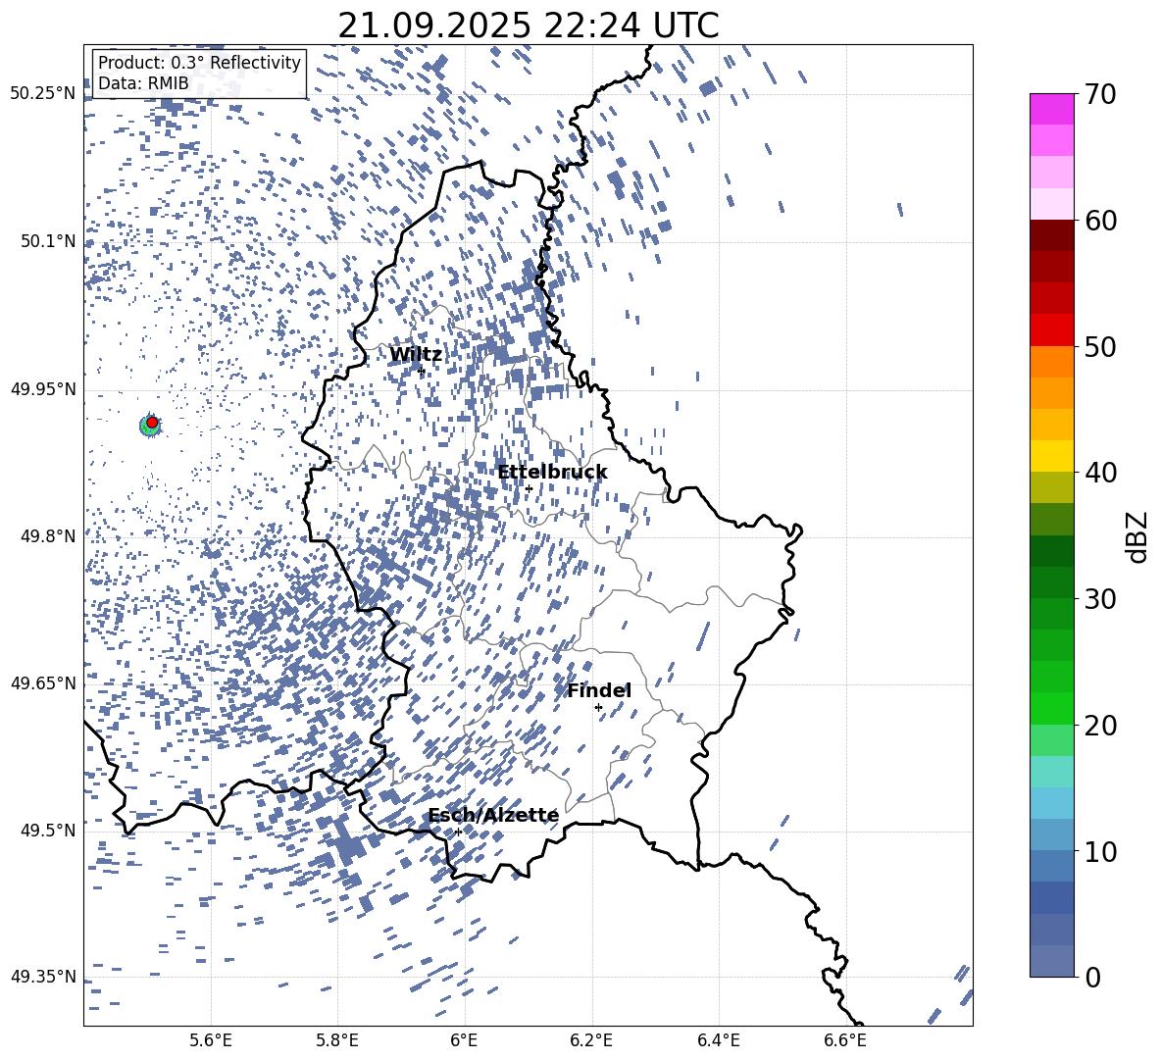Click the Wiltz city label
Image resolution: width=1161 pixels, height=1060 pixels.
(x=416, y=355)
